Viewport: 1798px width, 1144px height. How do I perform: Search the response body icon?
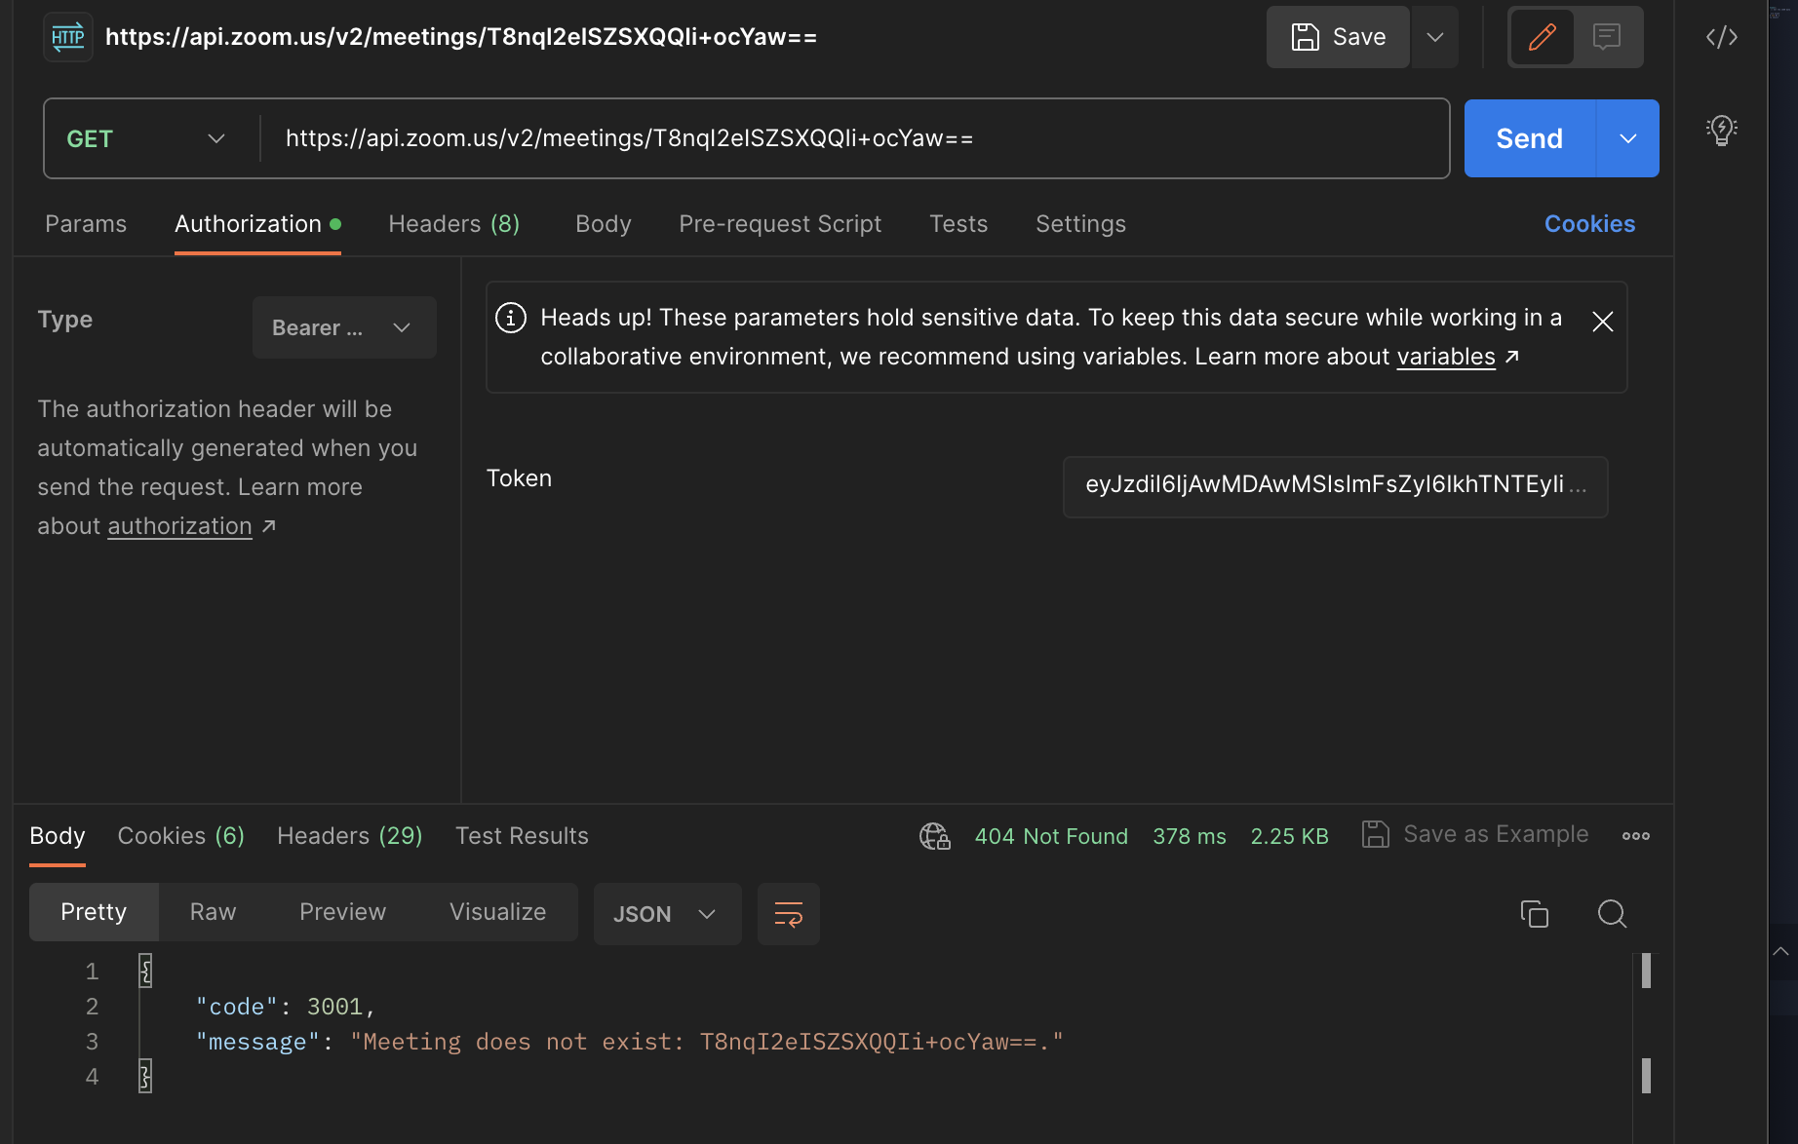(x=1612, y=914)
